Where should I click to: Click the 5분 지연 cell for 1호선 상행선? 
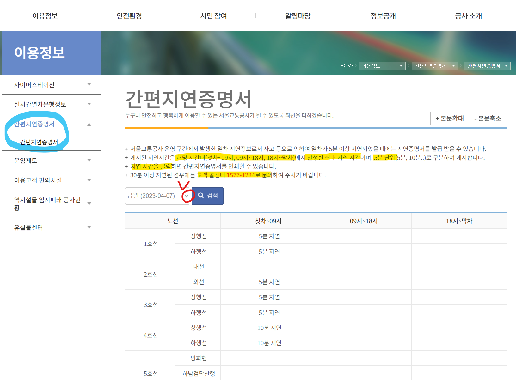pos(268,236)
